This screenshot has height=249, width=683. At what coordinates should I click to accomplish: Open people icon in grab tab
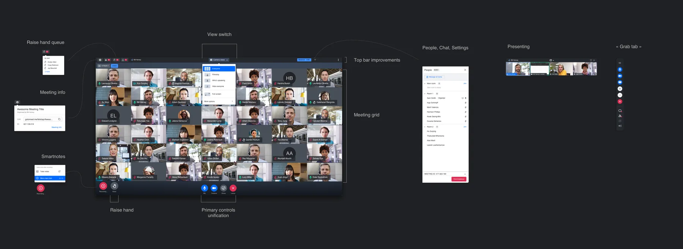[620, 116]
